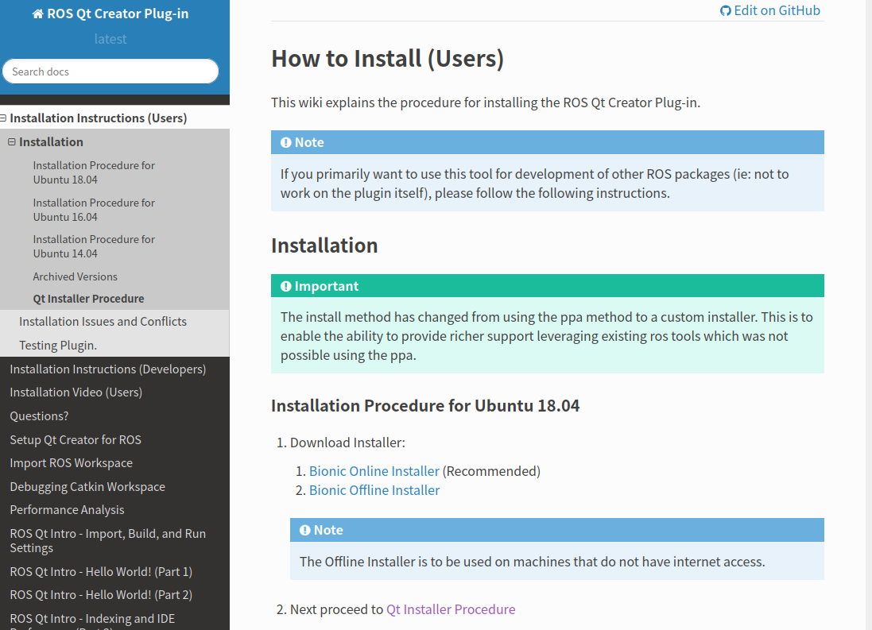Open ROS Qt Intro - Import, Build, and Run Settings
872x630 pixels.
[x=108, y=540]
